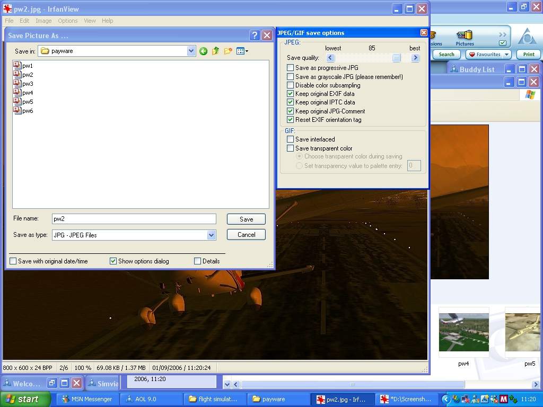Cancel the save dialog
Image resolution: width=543 pixels, height=407 pixels.
coord(246,235)
